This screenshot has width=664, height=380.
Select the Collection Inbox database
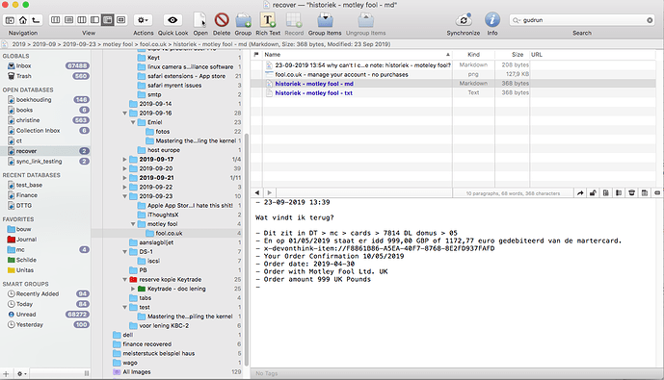pos(39,131)
